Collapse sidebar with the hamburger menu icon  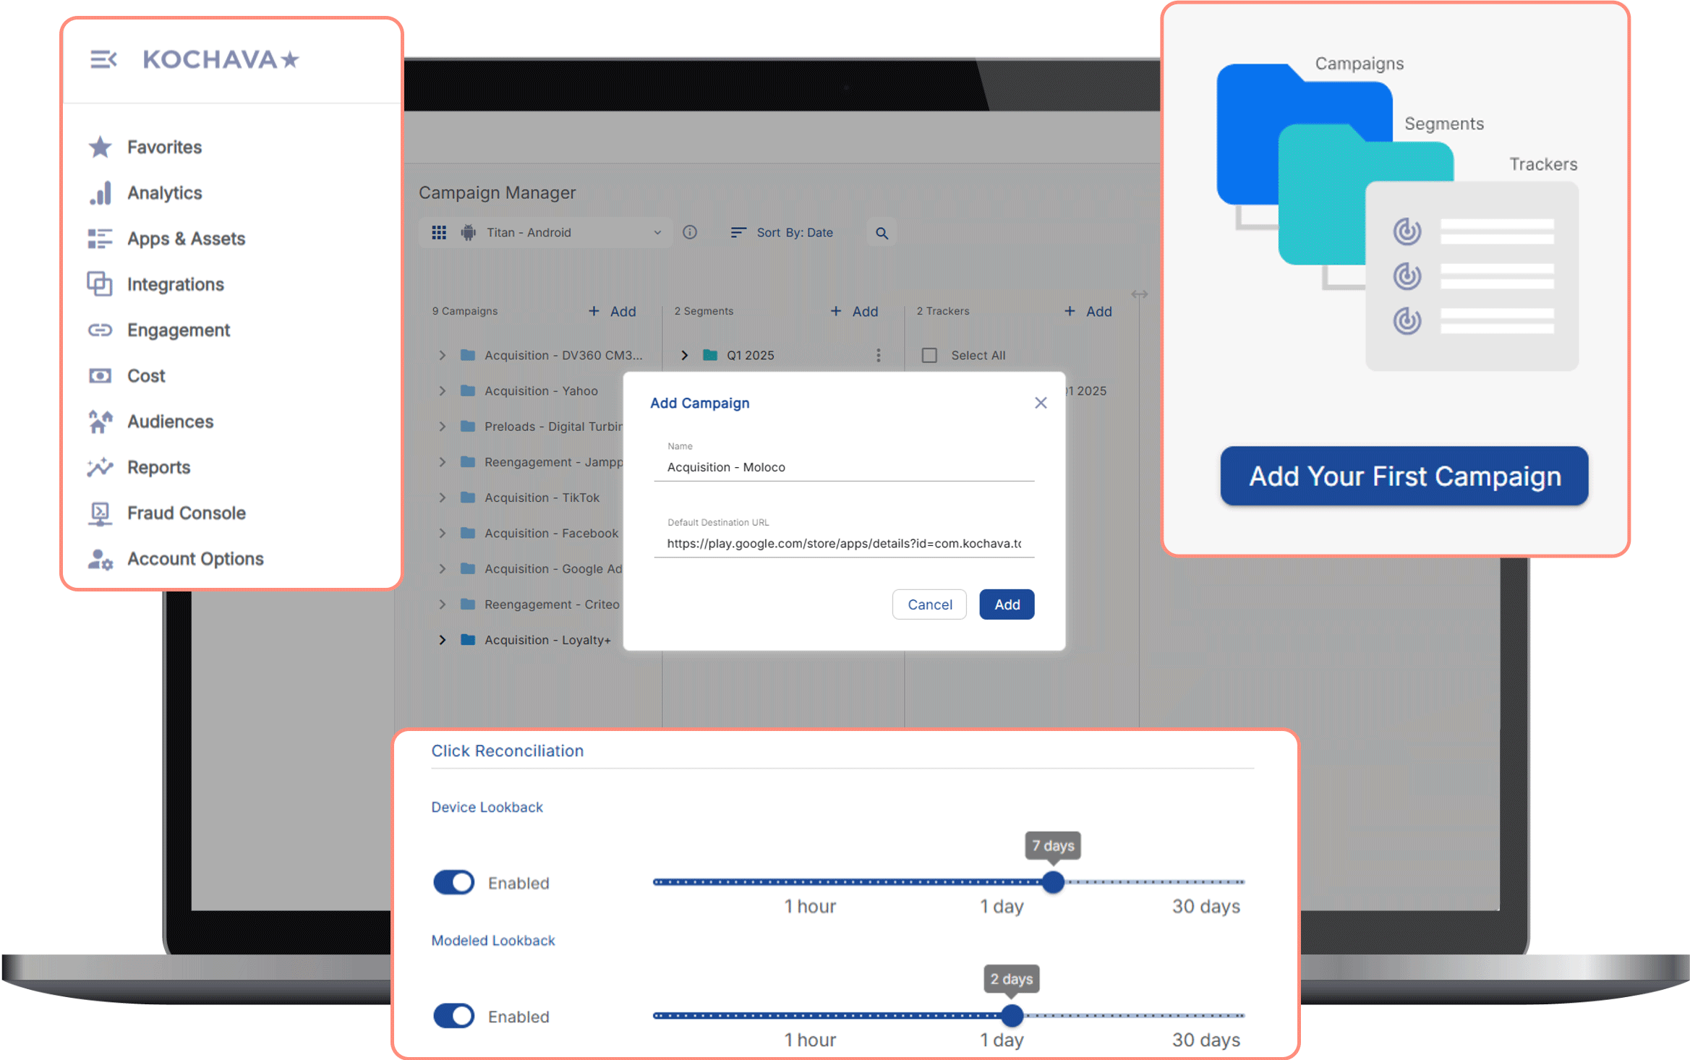pyautogui.click(x=103, y=59)
